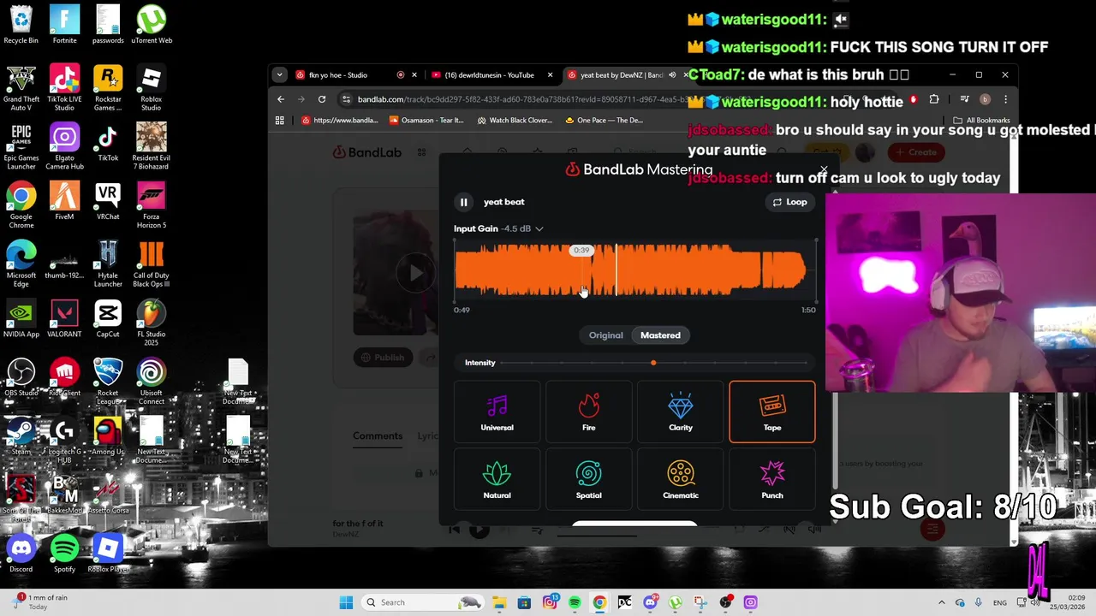Image resolution: width=1096 pixels, height=616 pixels.
Task: Select the Spatial mastering preset
Action: 588,481
